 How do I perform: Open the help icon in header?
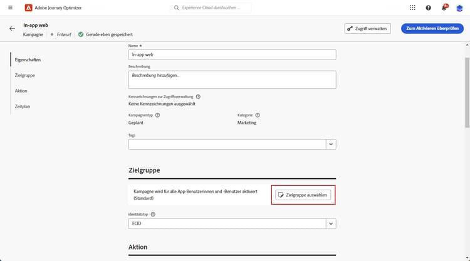[x=429, y=8]
